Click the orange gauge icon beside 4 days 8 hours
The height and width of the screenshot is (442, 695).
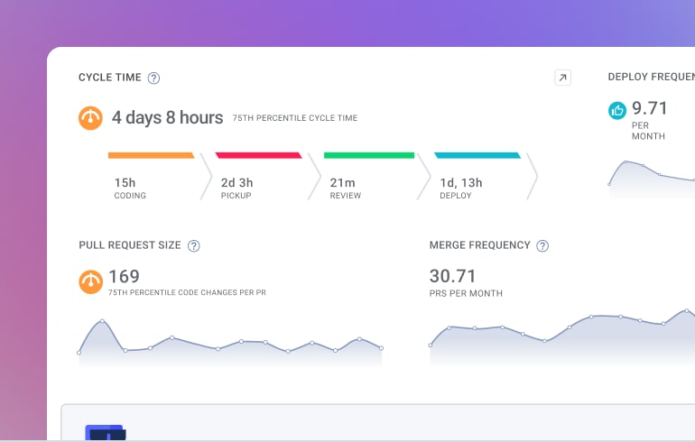pyautogui.click(x=90, y=118)
